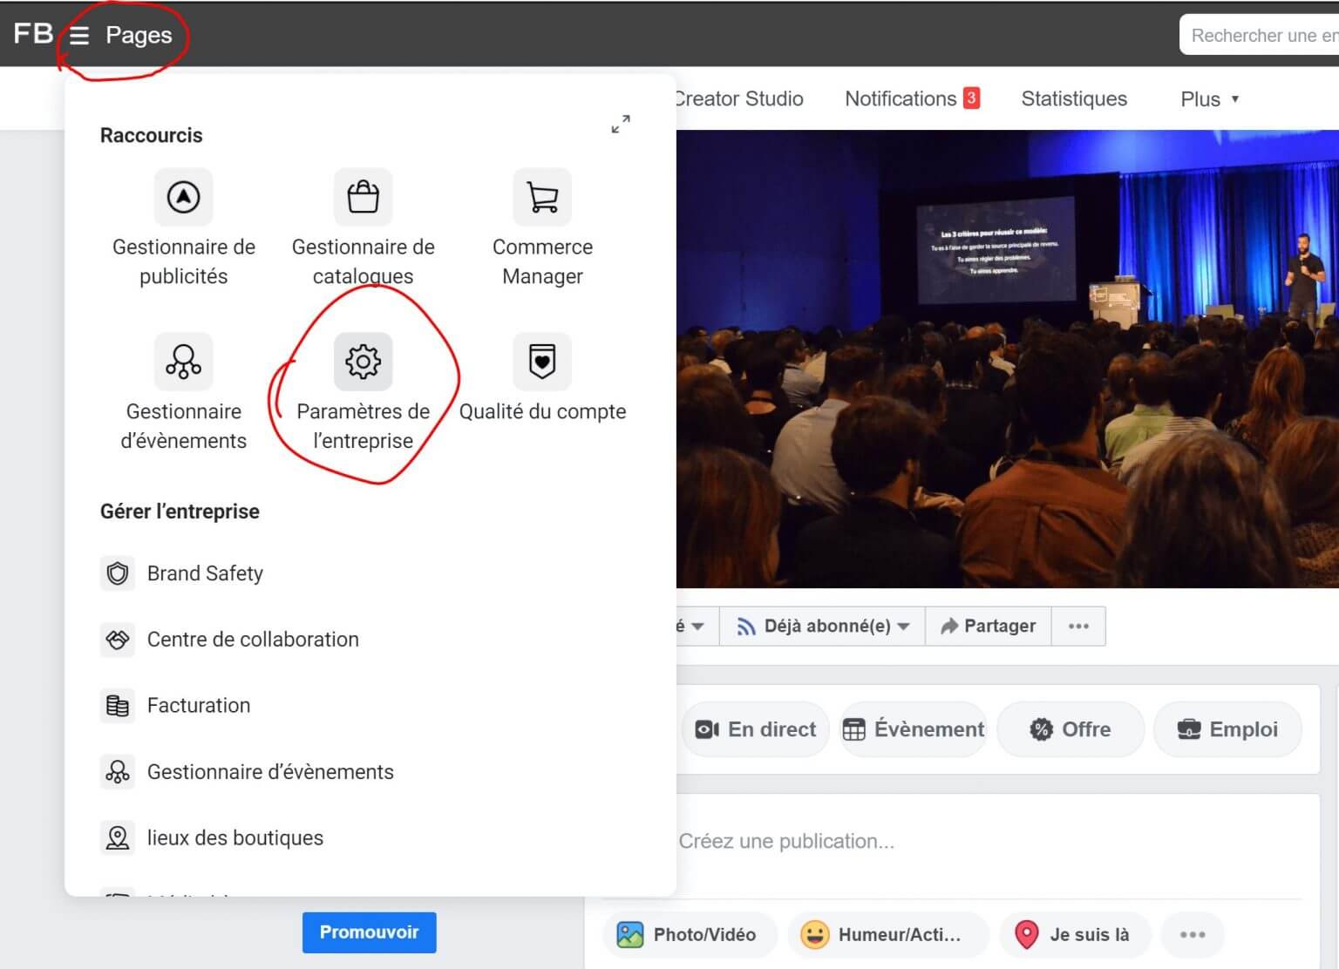This screenshot has height=969, width=1339.
Task: Select Brand Safety menu entry
Action: pyautogui.click(x=205, y=573)
